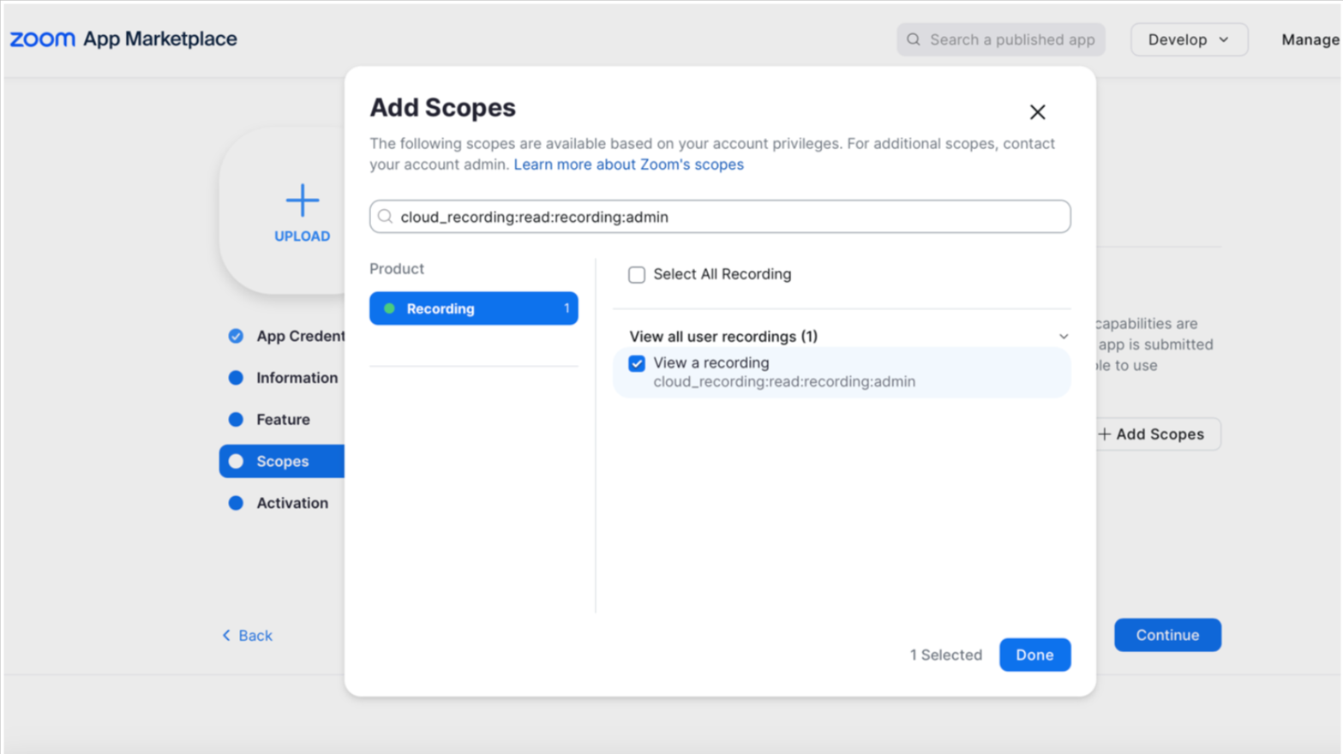
Task: Go to the Feature step
Action: (283, 420)
